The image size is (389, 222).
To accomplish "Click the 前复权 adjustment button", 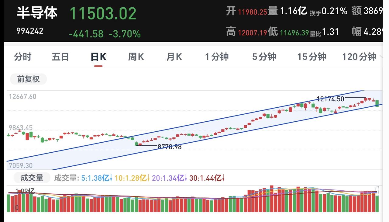I will click(x=28, y=79).
